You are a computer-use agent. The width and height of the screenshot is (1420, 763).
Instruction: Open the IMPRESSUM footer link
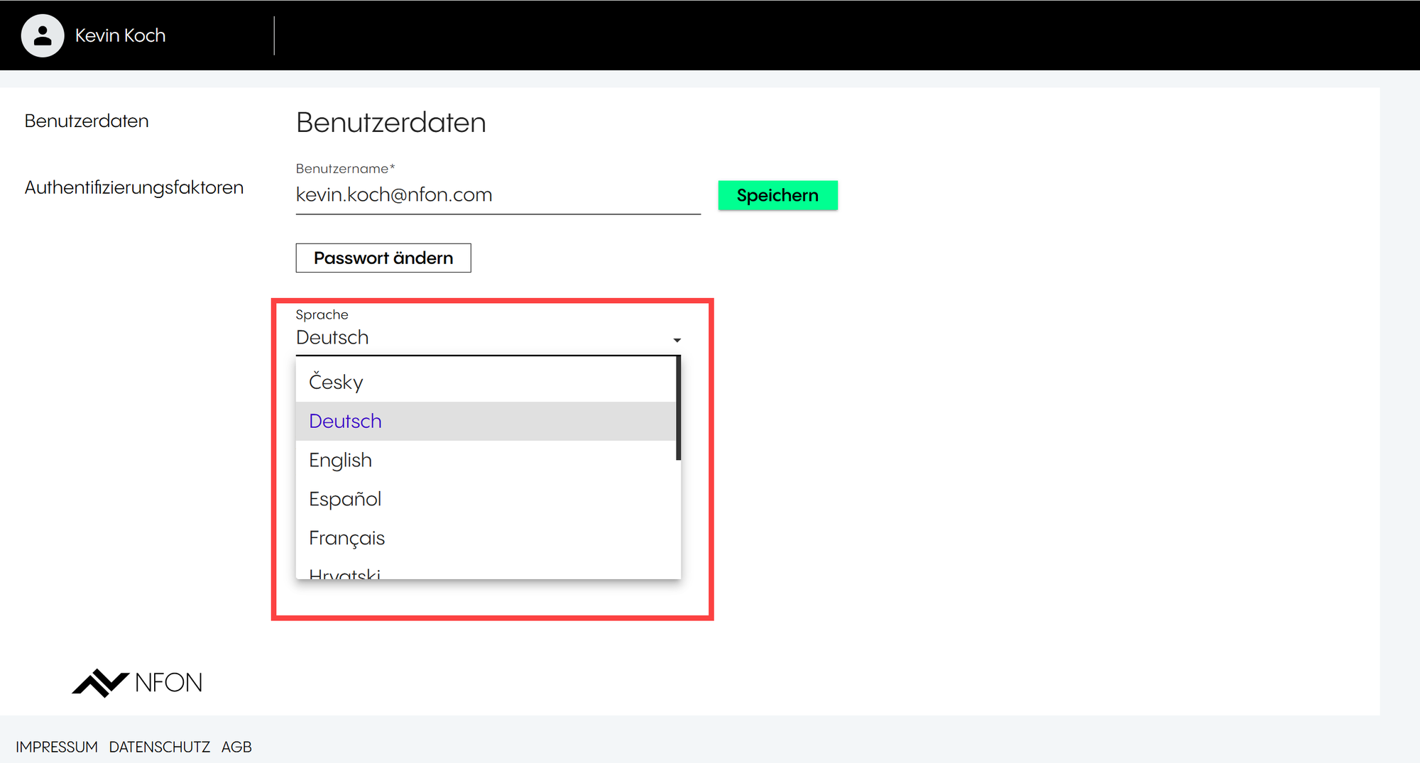click(57, 747)
